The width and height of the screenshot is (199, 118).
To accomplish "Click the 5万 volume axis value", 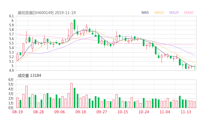I will (11, 84).
